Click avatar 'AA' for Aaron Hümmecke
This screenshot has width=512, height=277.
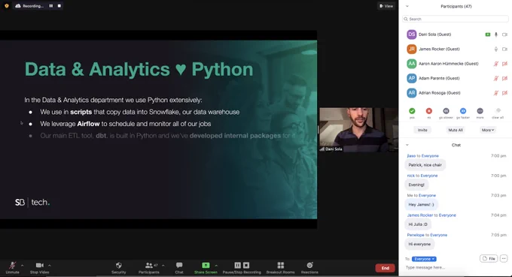click(x=412, y=64)
